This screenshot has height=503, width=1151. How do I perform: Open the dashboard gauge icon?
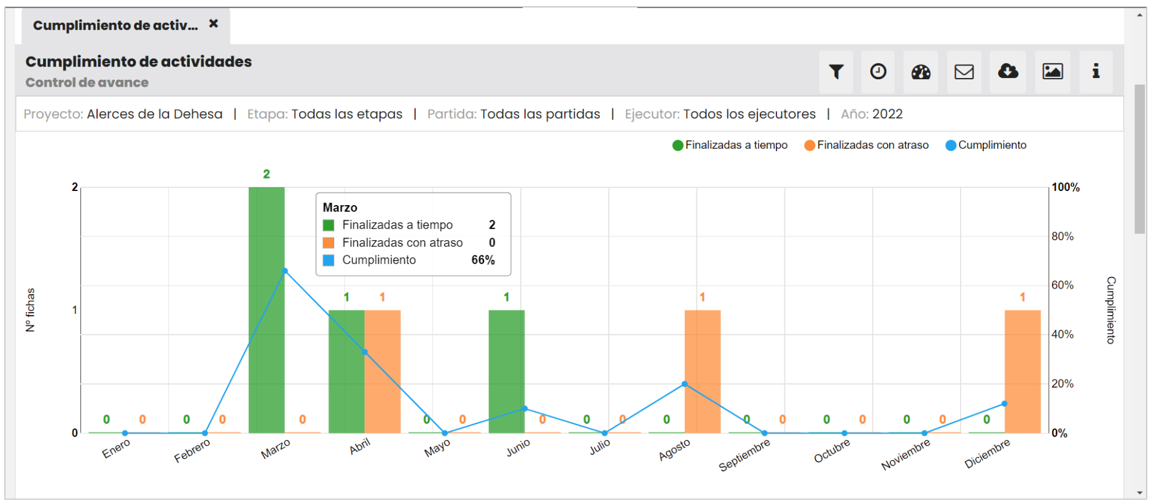pyautogui.click(x=921, y=72)
